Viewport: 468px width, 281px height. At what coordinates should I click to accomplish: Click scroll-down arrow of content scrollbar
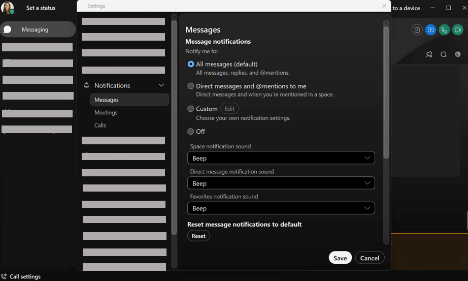pyautogui.click(x=386, y=241)
